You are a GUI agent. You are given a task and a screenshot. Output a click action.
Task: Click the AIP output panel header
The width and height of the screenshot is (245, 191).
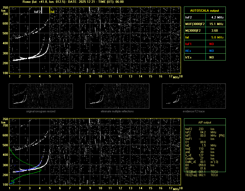tap(205, 122)
